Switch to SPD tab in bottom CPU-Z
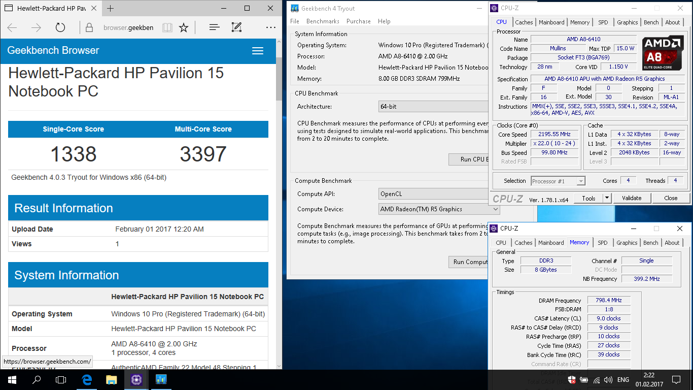The width and height of the screenshot is (693, 390). pyautogui.click(x=603, y=243)
